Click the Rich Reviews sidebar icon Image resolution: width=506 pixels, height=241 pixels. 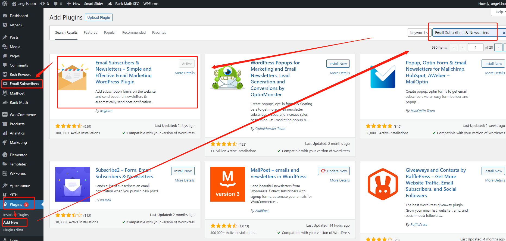point(5,74)
